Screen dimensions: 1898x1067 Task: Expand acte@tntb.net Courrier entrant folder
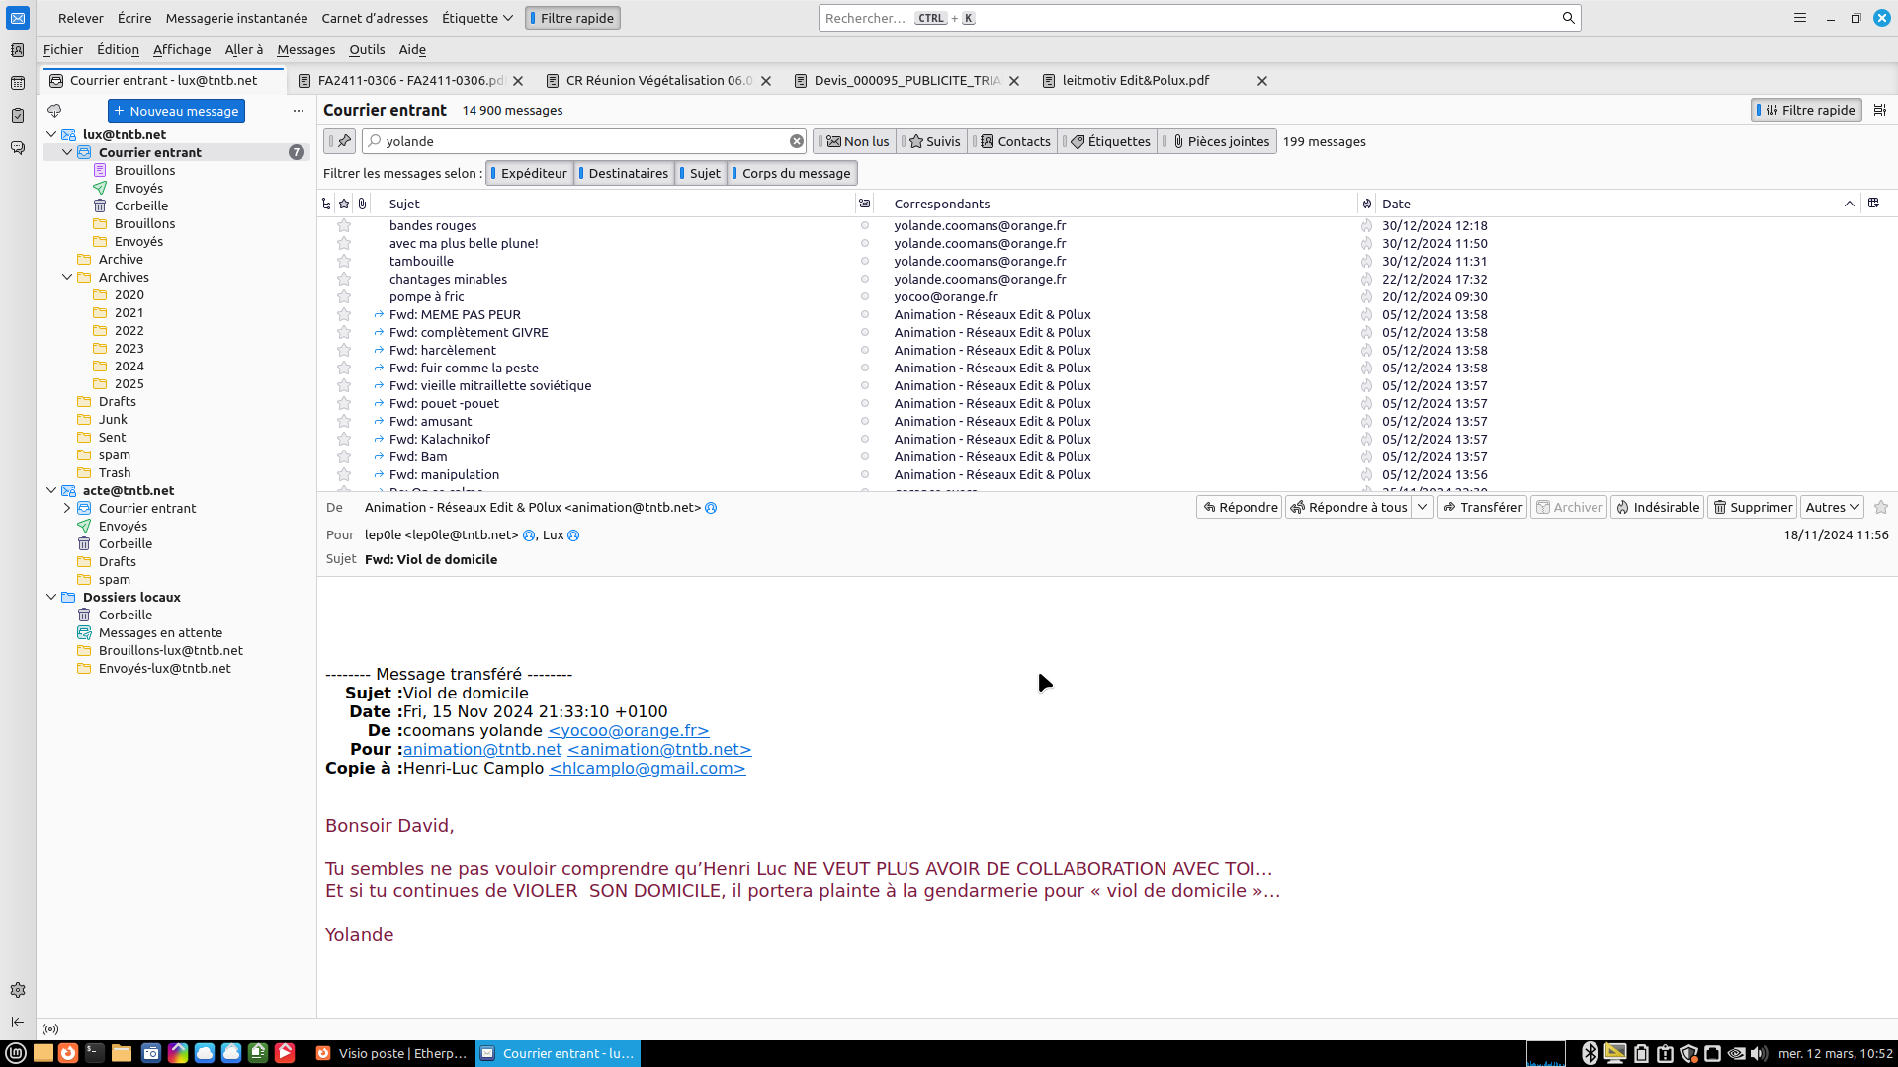click(x=67, y=508)
